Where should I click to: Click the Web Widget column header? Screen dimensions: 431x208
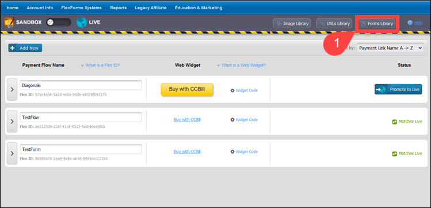pos(188,65)
